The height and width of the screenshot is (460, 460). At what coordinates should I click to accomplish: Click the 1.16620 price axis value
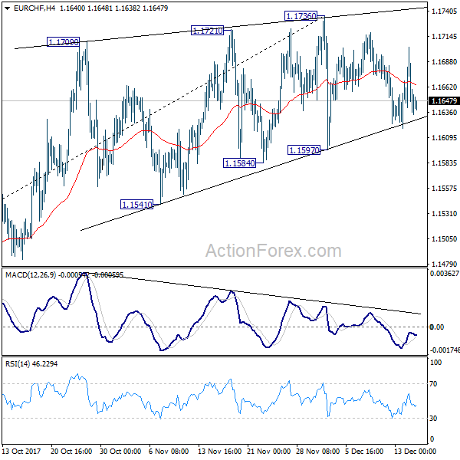(x=444, y=87)
